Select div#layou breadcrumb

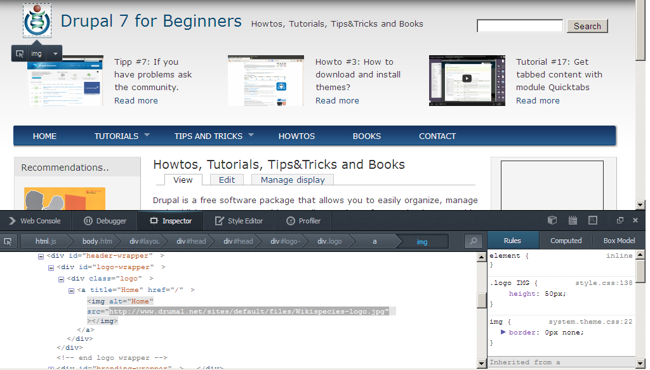click(144, 241)
